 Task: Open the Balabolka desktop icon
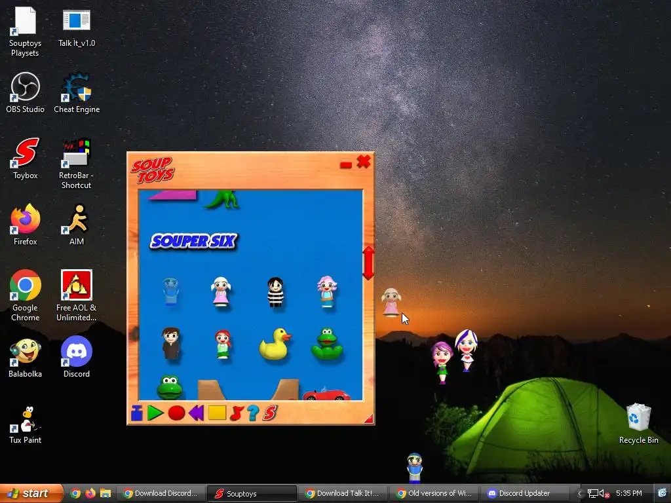coord(26,358)
